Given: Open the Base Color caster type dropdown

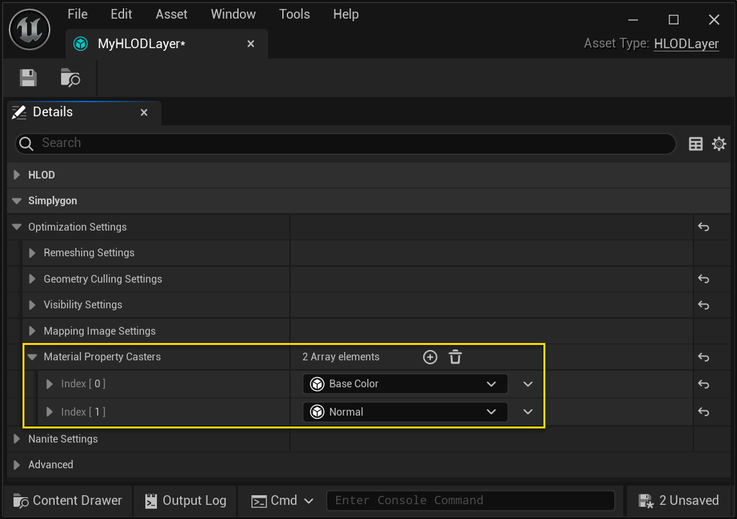Looking at the screenshot, I should [x=405, y=384].
